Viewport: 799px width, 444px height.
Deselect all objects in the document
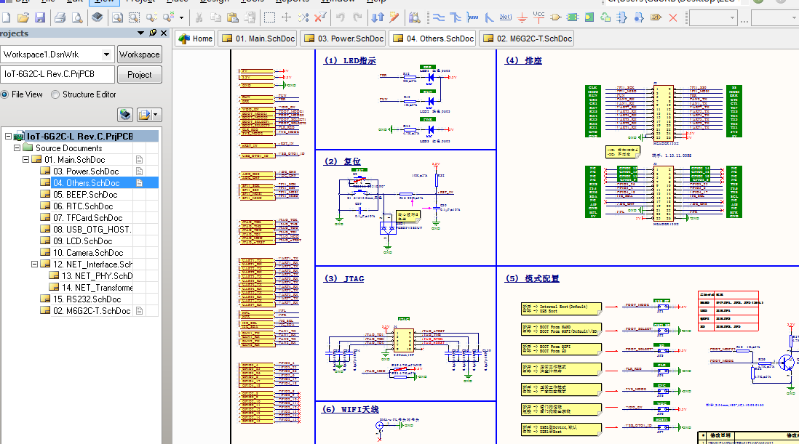[303, 17]
